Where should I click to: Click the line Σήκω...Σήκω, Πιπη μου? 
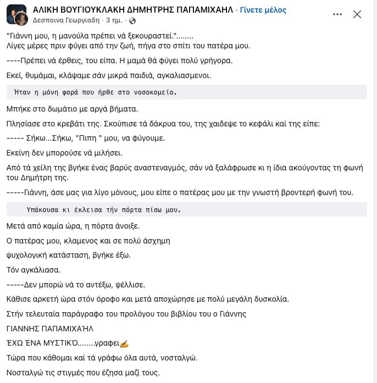pyautogui.click(x=86, y=138)
